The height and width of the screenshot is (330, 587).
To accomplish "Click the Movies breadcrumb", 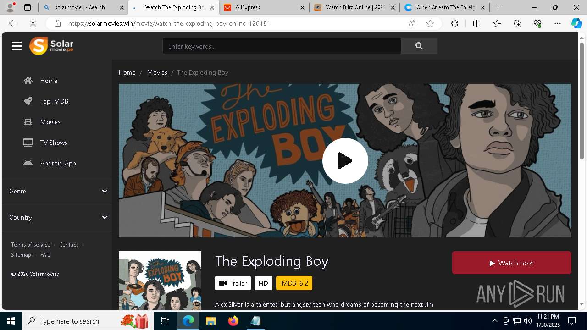I will (x=157, y=72).
